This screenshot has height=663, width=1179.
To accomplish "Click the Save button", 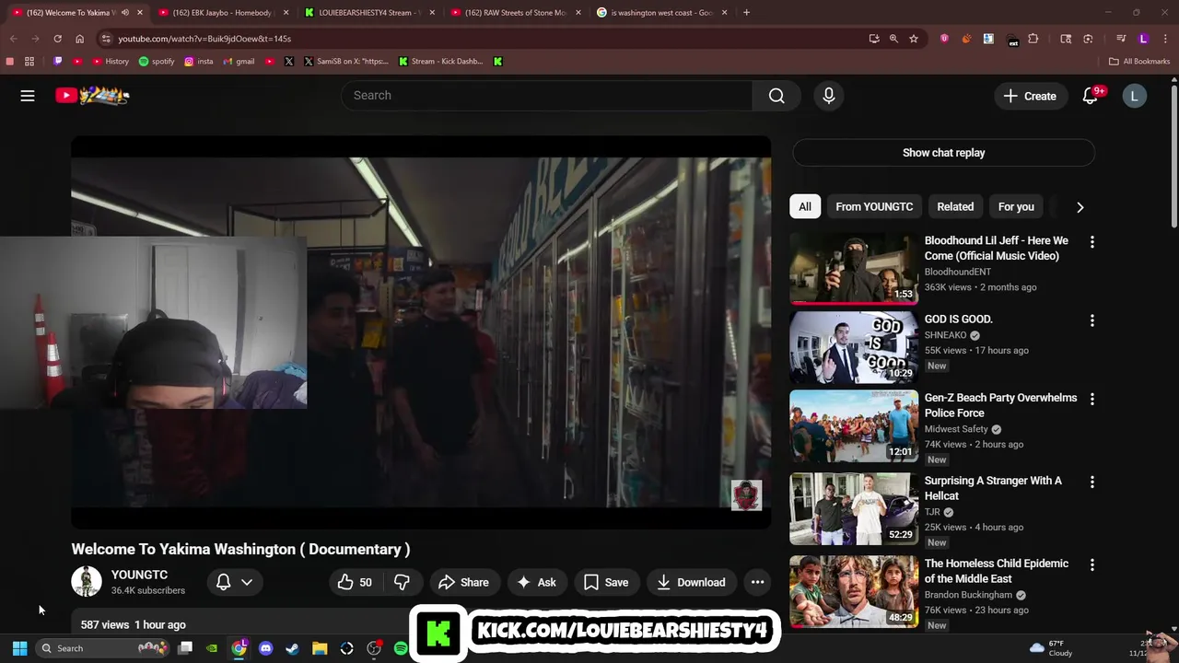I will [606, 582].
